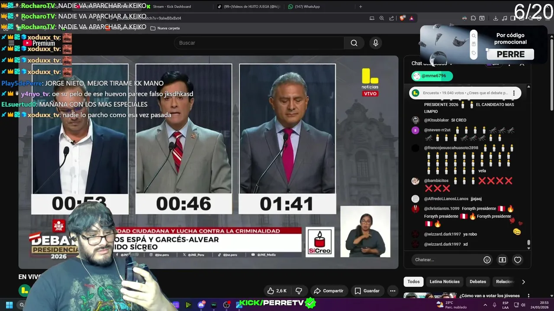
Task: Open Windows Start menu
Action: click(9, 305)
